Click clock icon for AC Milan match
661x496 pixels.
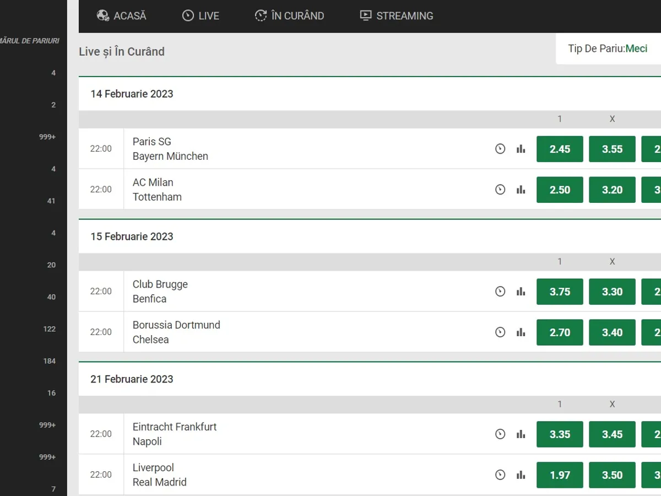tap(500, 190)
